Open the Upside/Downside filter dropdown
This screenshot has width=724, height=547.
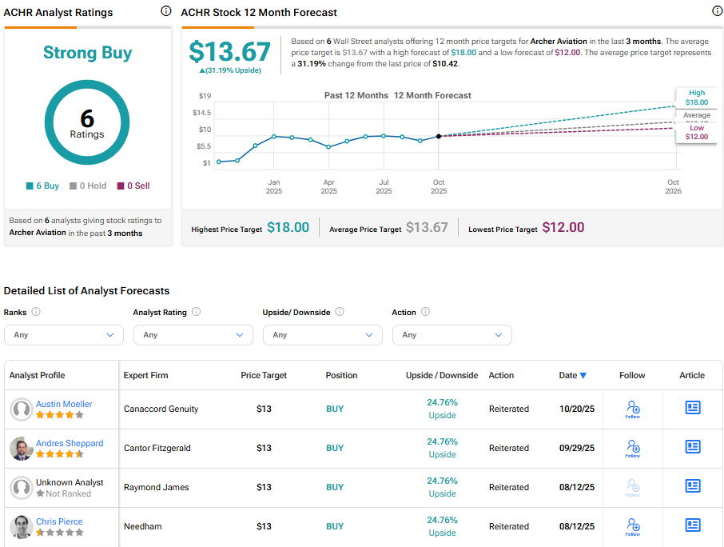(x=322, y=335)
